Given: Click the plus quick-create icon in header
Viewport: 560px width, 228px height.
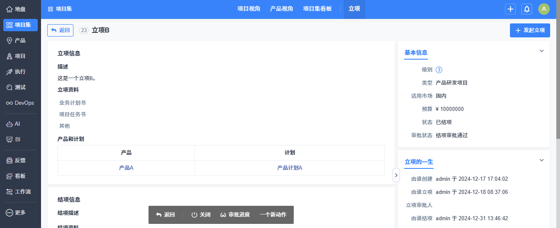Looking at the screenshot, I should [x=510, y=9].
